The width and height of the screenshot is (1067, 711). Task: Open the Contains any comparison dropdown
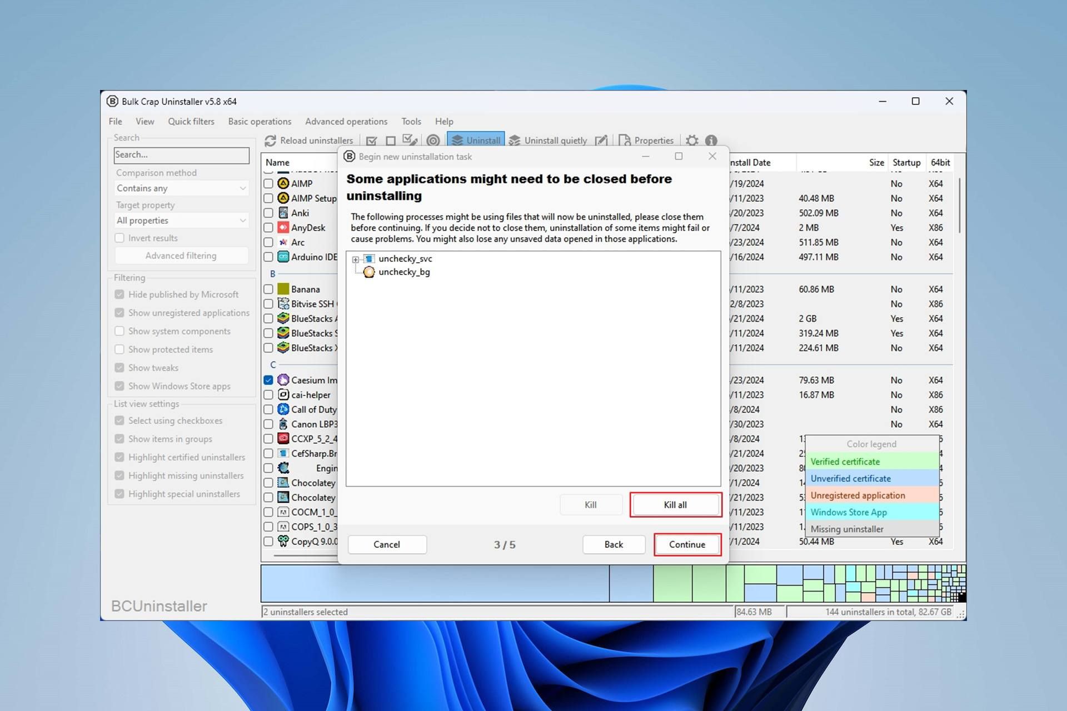coord(181,188)
